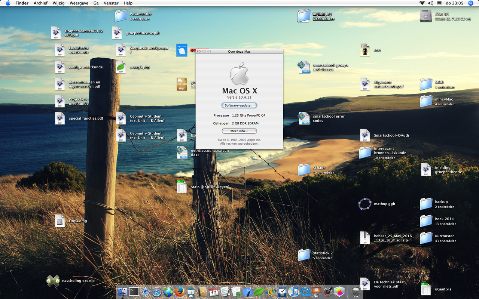Open the Weergave menu
This screenshot has height=299, width=479.
pos(79,3)
